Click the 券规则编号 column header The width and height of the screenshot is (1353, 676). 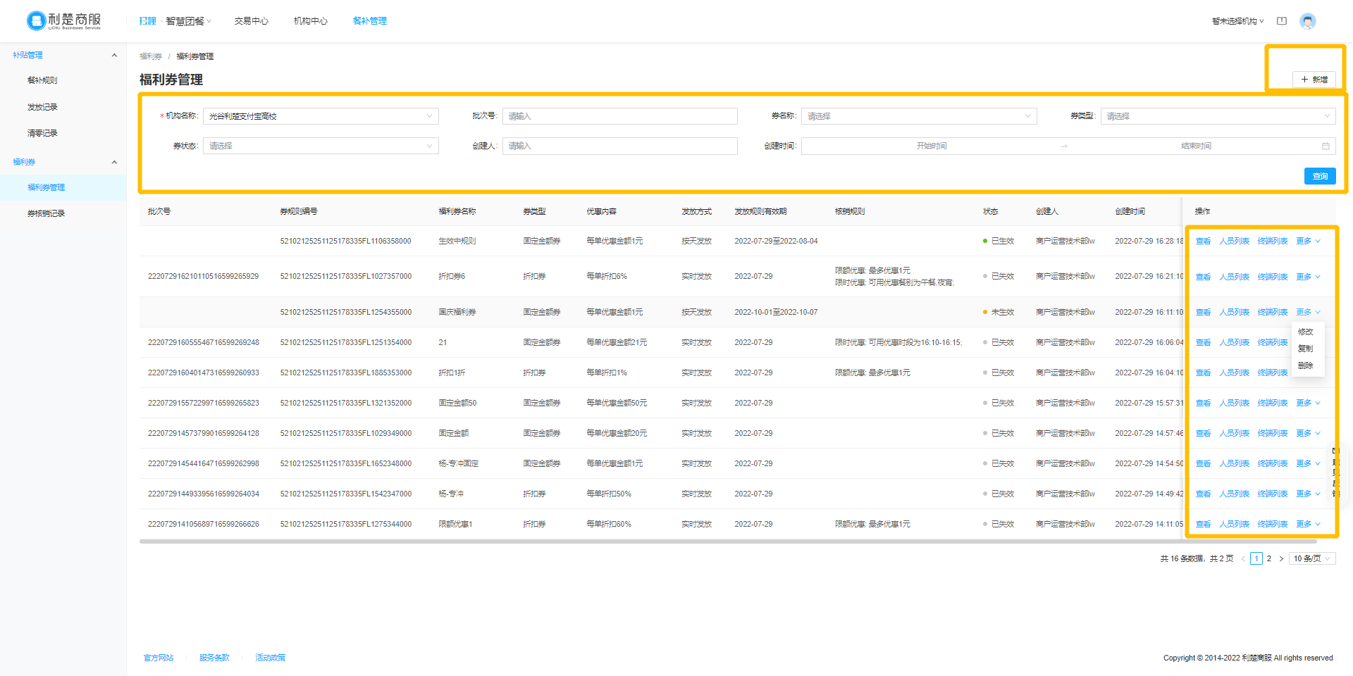point(299,211)
